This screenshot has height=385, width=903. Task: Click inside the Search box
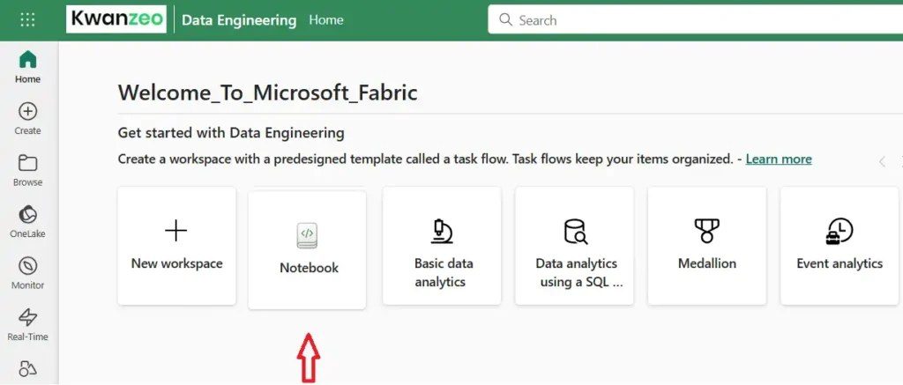(x=695, y=20)
